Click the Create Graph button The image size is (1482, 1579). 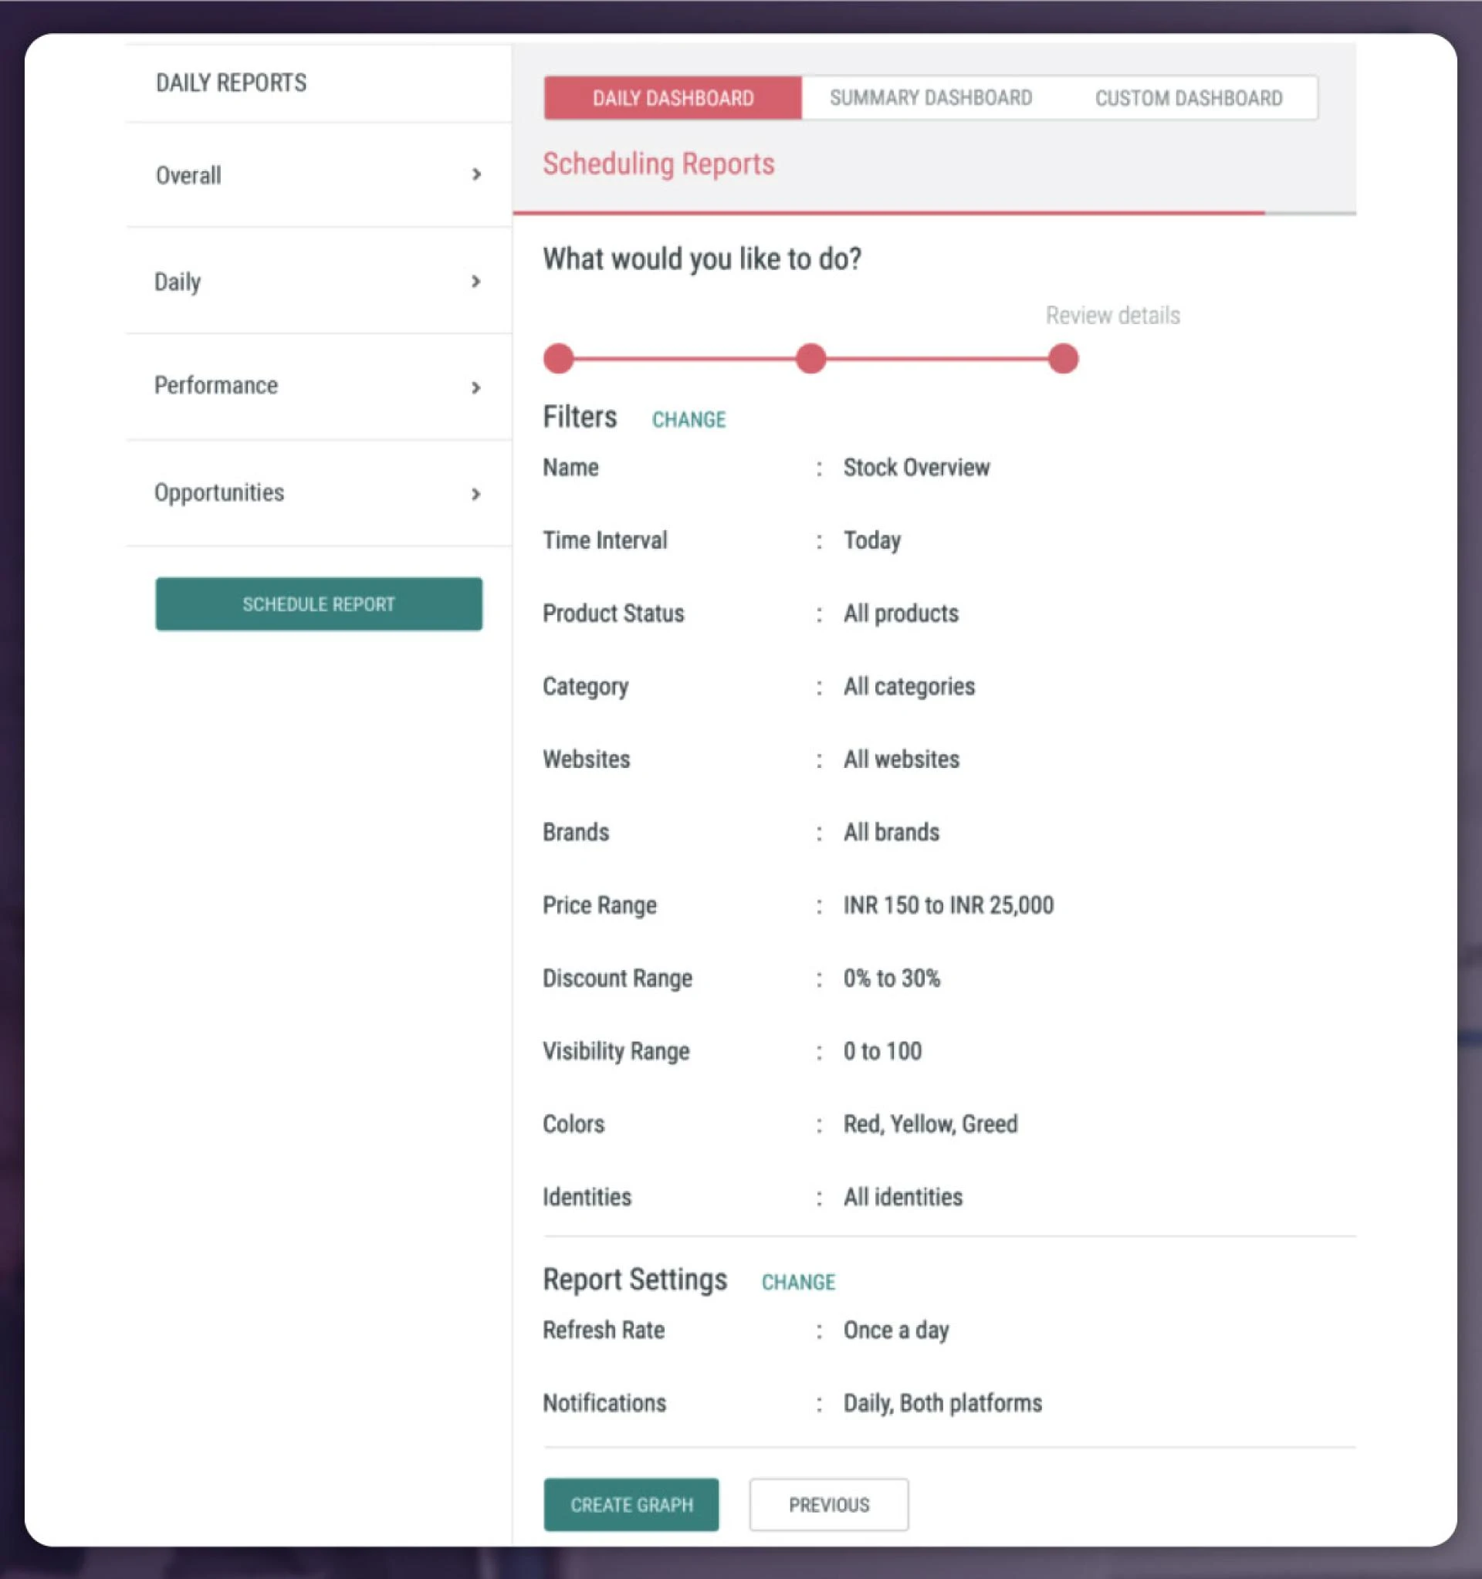click(631, 1503)
